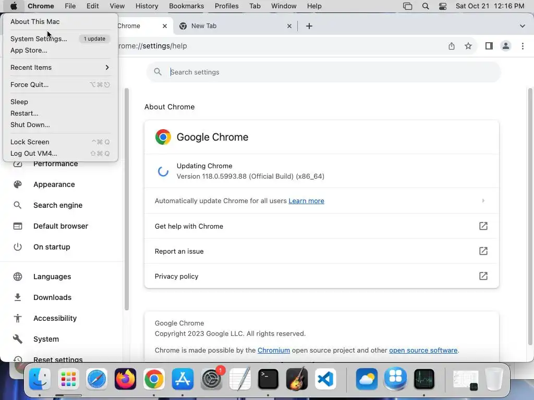This screenshot has height=400, width=534.
Task: Click the Spotlight search icon in menu bar
Action: pyautogui.click(x=426, y=6)
